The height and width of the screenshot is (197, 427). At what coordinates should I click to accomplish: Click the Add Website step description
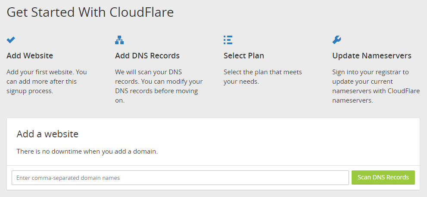[47, 82]
